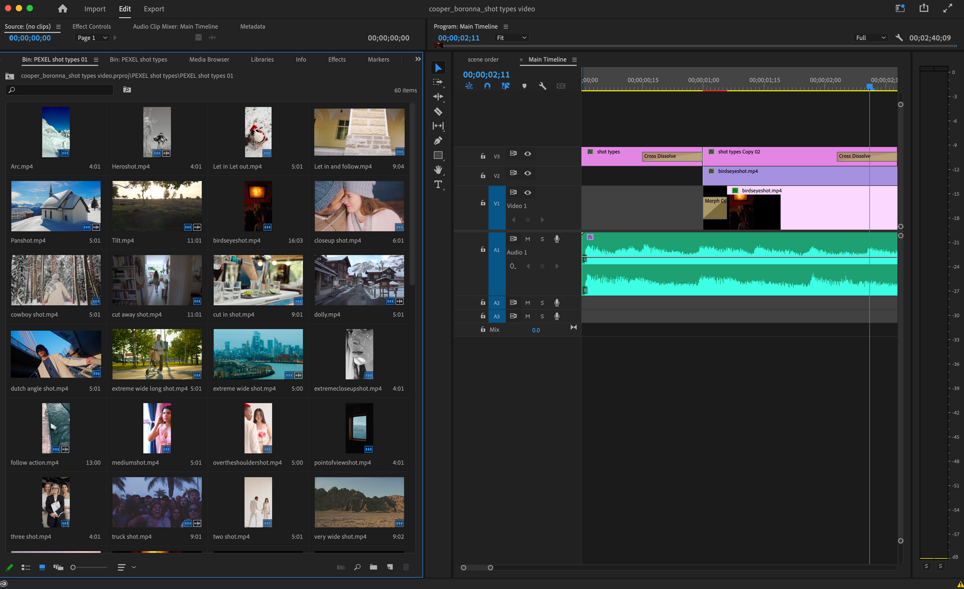Click the Home icon
The height and width of the screenshot is (589, 964).
tap(63, 9)
